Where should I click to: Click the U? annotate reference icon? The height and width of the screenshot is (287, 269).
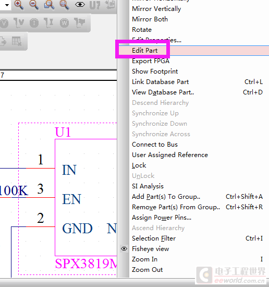95,5
